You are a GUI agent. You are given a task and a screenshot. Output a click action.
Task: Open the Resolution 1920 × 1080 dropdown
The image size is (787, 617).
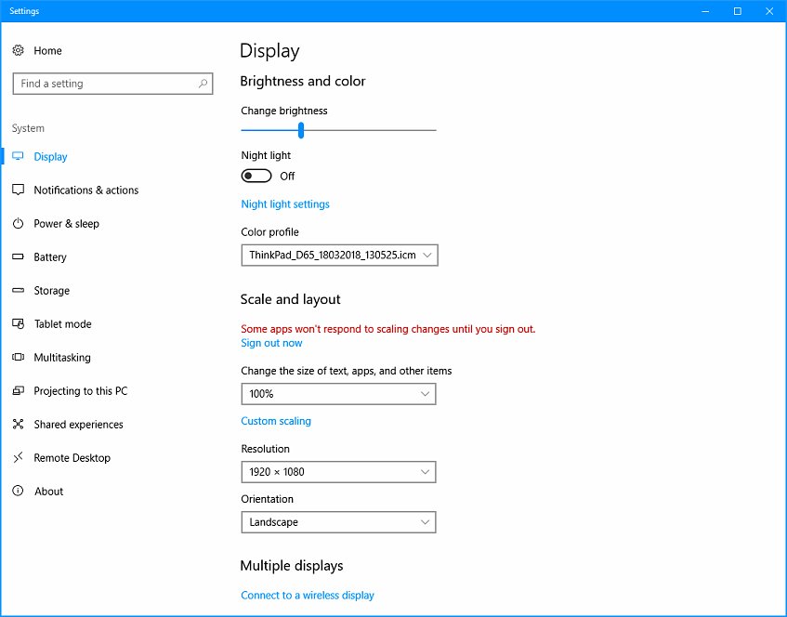tap(339, 472)
